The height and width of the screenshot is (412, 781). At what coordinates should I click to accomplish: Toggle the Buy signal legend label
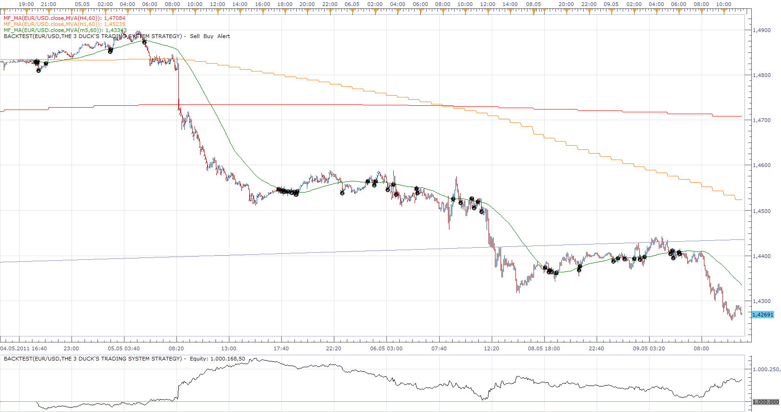208,36
